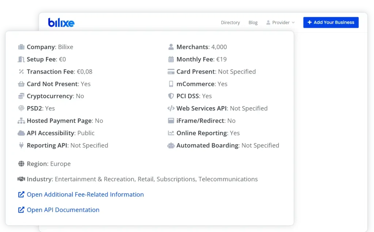Click the cloud icon beside API Accessibility
Image resolution: width=374 pixels, height=232 pixels.
click(21, 133)
